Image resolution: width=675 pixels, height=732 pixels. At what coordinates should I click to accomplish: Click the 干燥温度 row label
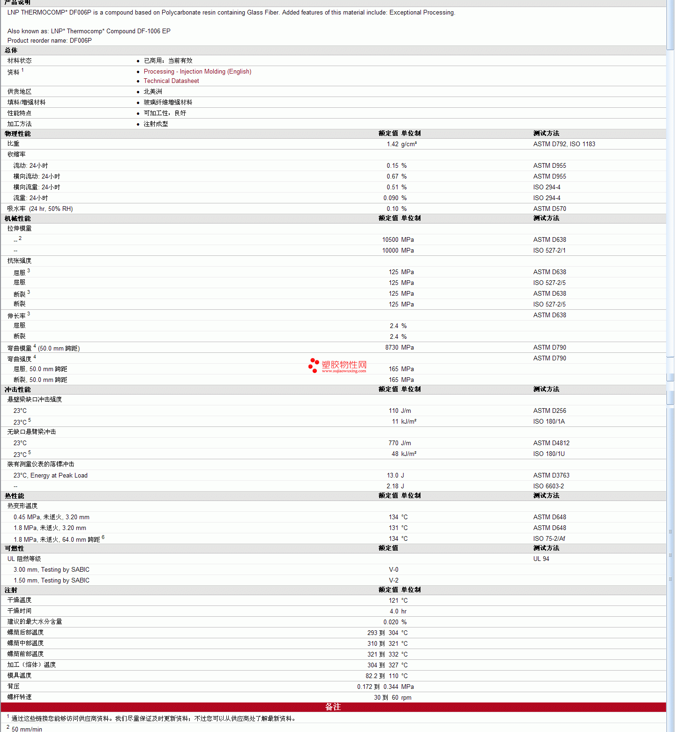20,600
